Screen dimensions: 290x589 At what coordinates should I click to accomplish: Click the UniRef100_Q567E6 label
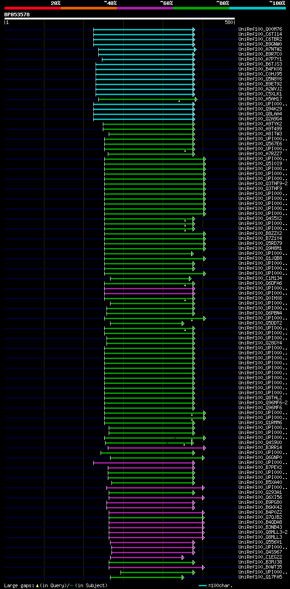(260, 144)
